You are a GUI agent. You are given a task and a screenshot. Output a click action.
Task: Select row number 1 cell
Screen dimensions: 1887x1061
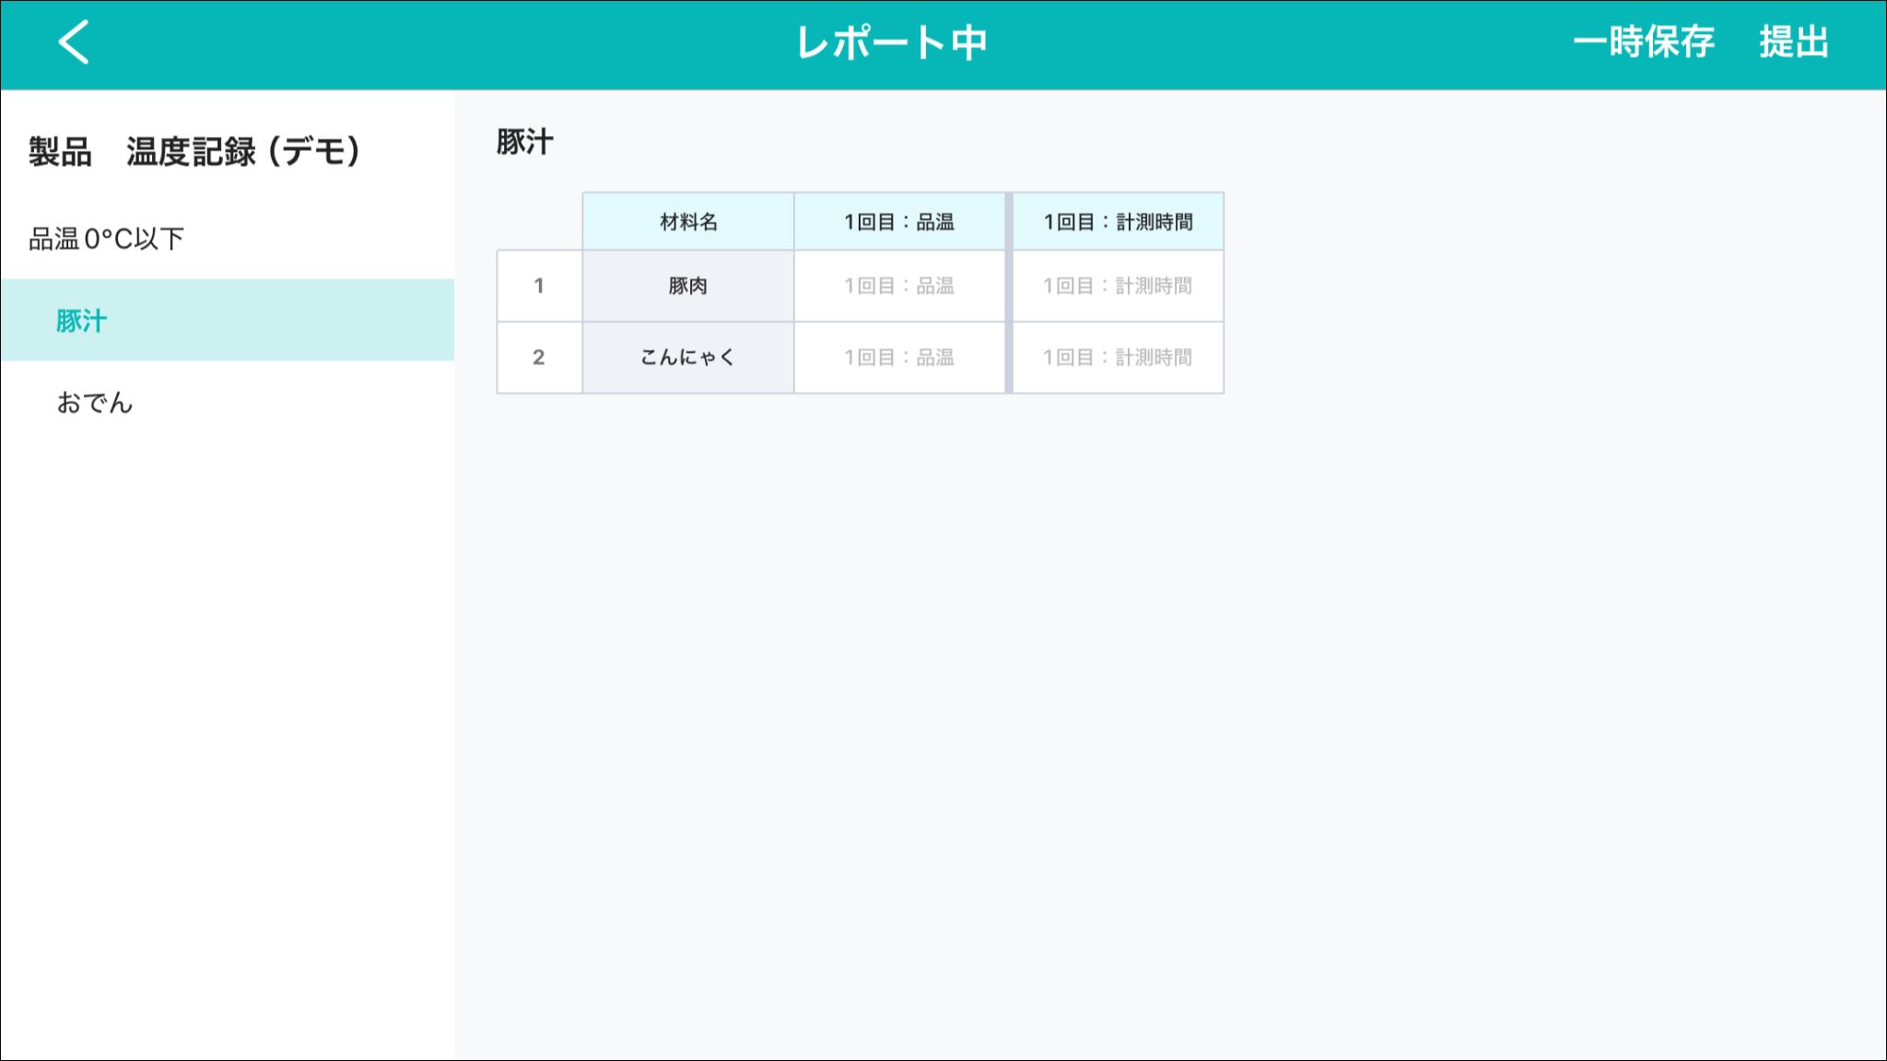tap(539, 286)
